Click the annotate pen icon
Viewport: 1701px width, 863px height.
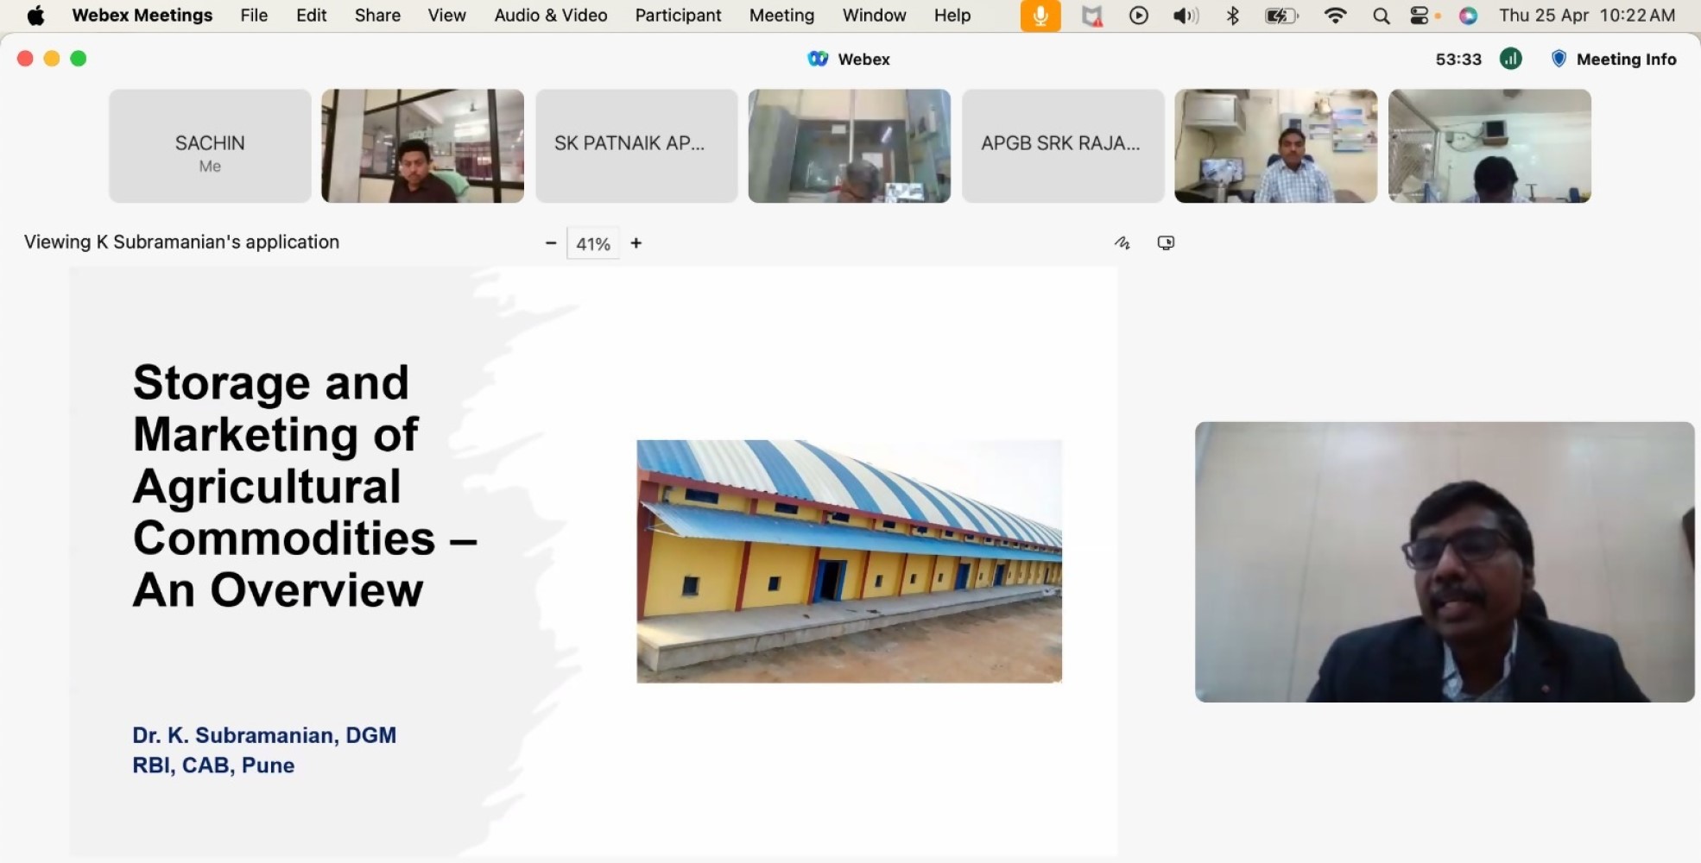[1122, 243]
